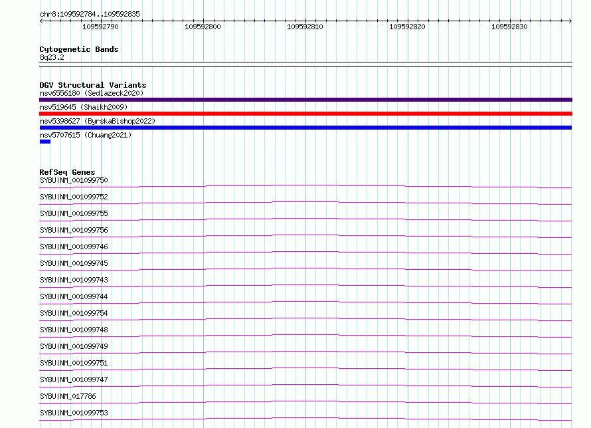Click ruler position label 109592810
Image resolution: width=591 pixels, height=428 pixels.
[305, 27]
